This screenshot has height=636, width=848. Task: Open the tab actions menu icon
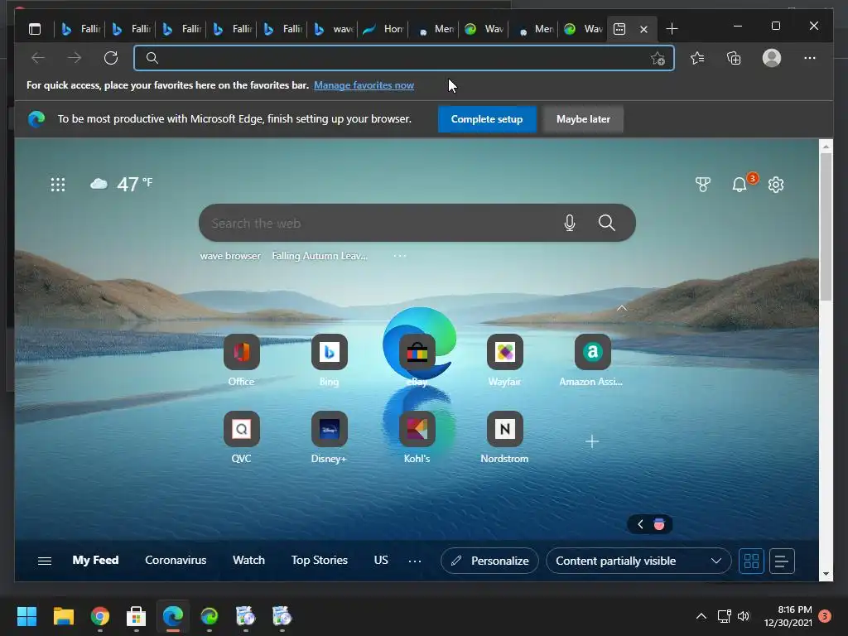coord(35,29)
